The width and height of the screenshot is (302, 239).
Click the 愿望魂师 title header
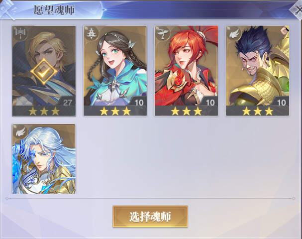pos(54,10)
